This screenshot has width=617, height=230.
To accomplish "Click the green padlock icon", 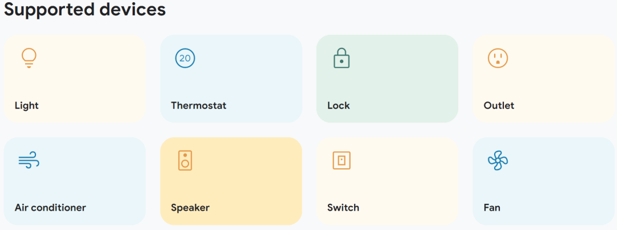I will tap(342, 58).
